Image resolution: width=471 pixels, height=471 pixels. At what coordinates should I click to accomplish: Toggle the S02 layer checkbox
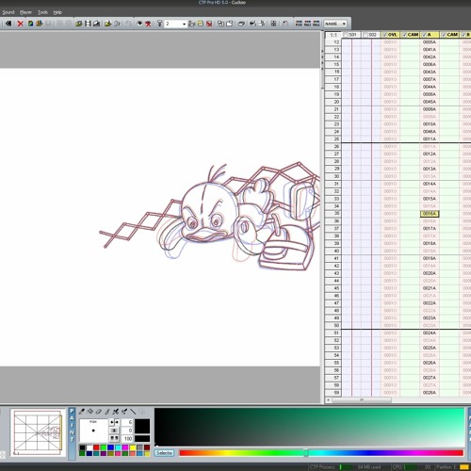[x=365, y=35]
